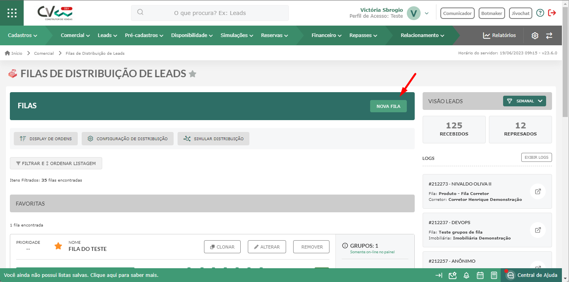Expand the Leads menu

pos(107,35)
